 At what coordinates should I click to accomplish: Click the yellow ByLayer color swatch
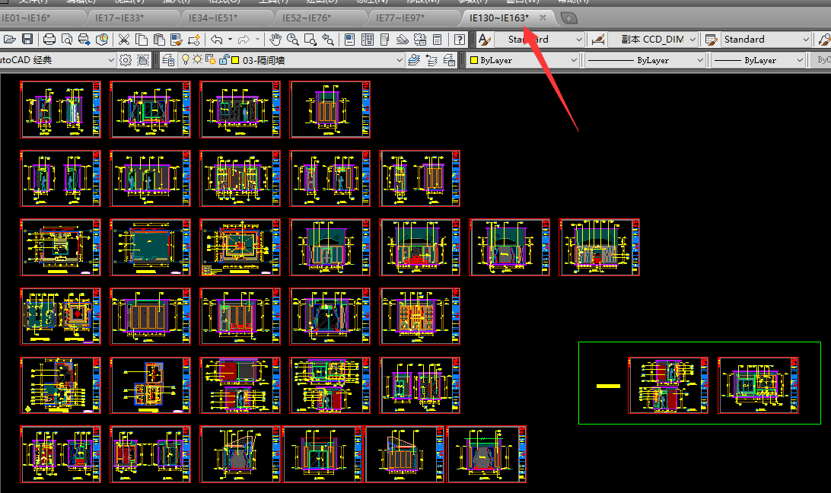[474, 60]
